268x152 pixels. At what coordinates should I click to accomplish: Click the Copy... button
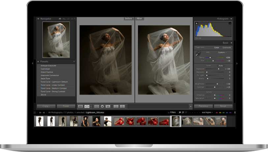tap(46, 106)
